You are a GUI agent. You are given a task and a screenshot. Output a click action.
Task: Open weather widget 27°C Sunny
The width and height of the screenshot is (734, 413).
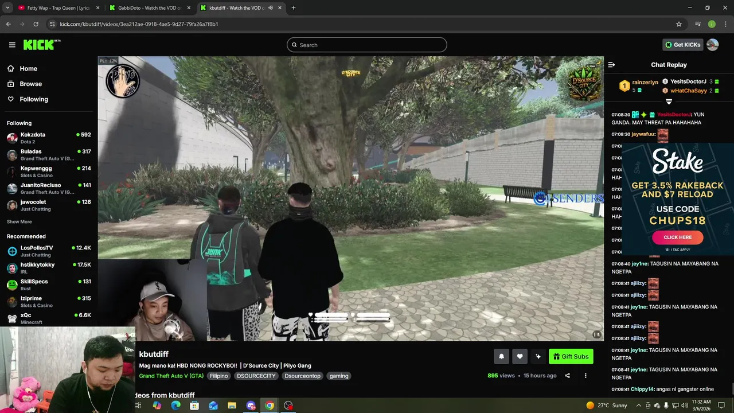(607, 406)
